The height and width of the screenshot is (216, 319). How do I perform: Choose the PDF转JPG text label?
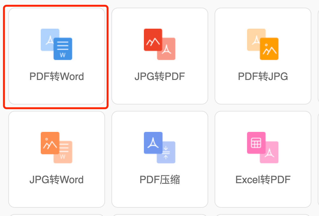pyautogui.click(x=263, y=77)
